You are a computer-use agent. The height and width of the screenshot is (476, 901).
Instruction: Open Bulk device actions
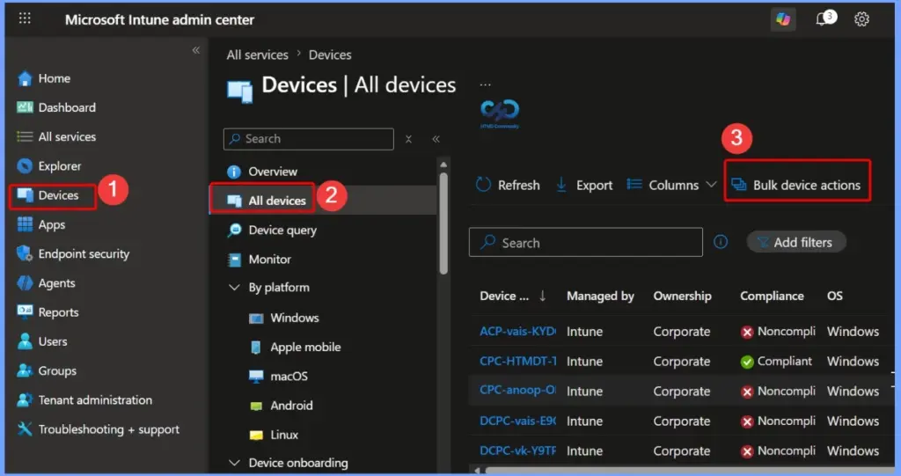click(x=797, y=185)
